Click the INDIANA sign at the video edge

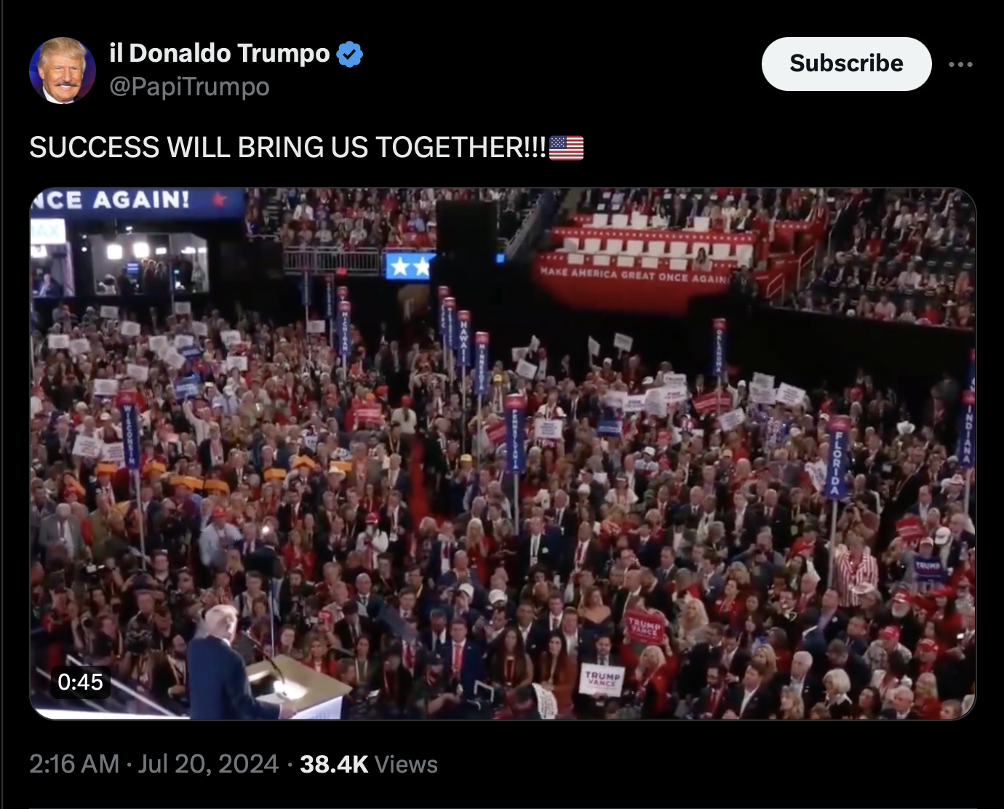click(x=968, y=431)
